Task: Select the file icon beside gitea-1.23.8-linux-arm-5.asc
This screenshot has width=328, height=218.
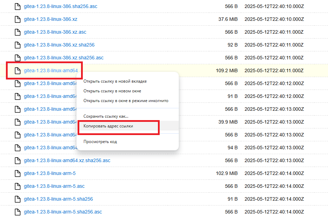Action: point(18,186)
